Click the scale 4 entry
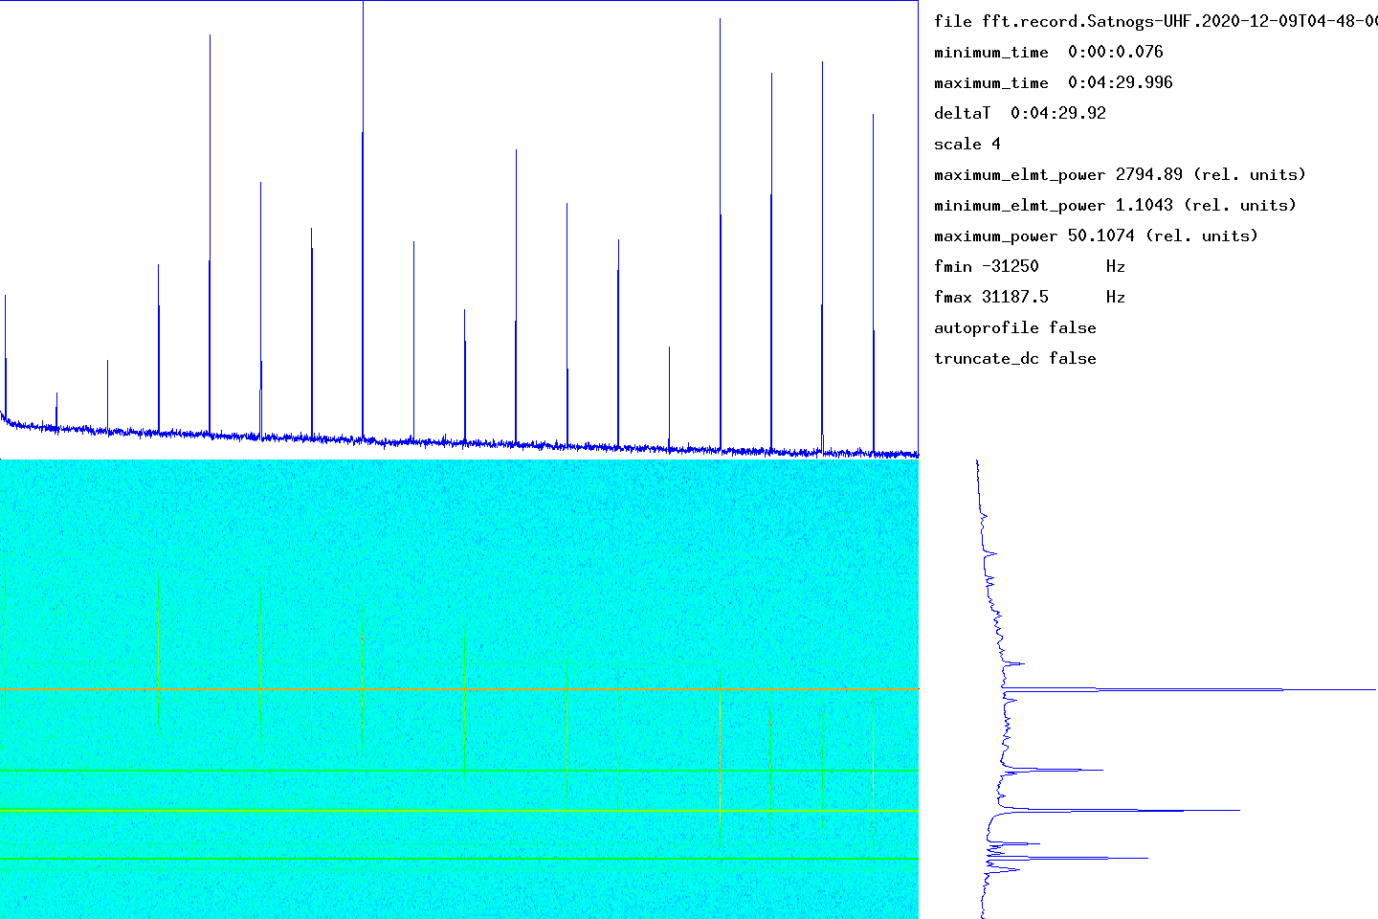Image resolution: width=1378 pixels, height=919 pixels. (967, 144)
